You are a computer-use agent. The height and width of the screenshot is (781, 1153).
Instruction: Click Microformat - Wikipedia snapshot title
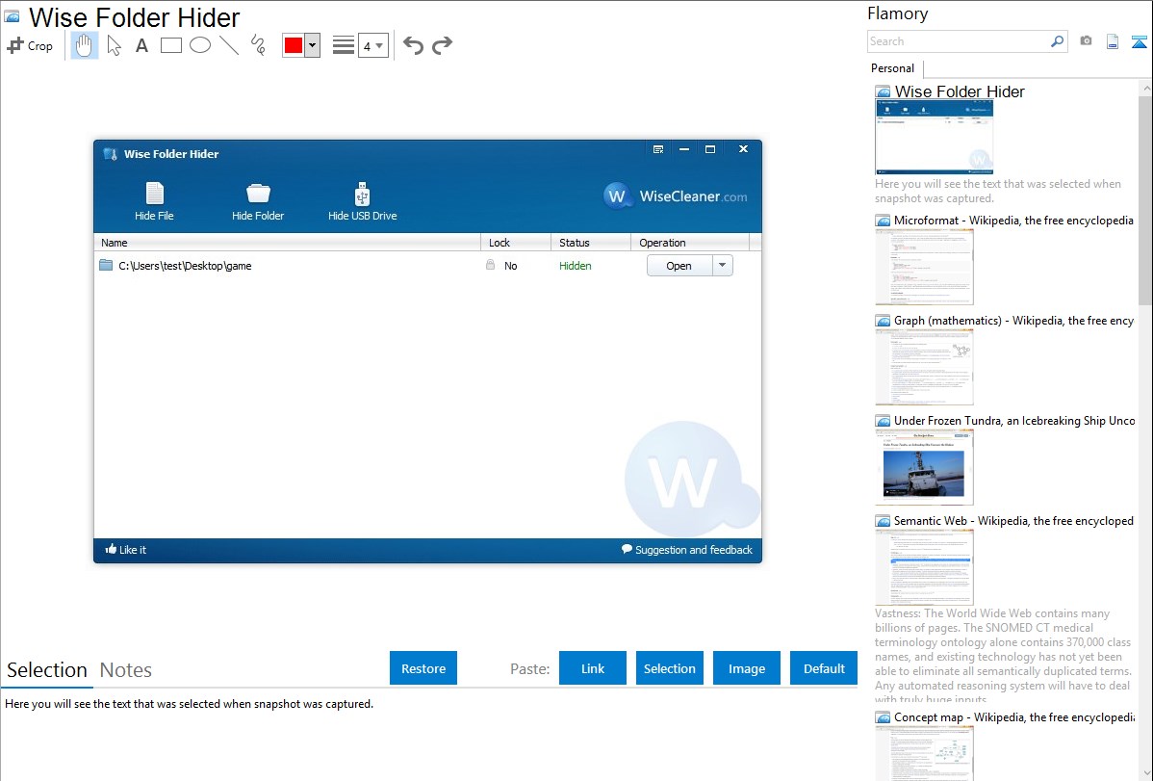pos(1014,221)
